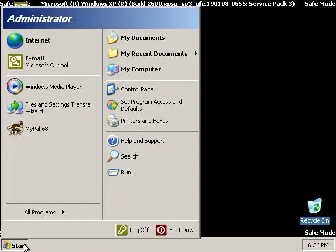The image size is (336, 252).
Task: Click the MyPal 68 raccoon icon
Action: click(x=15, y=128)
